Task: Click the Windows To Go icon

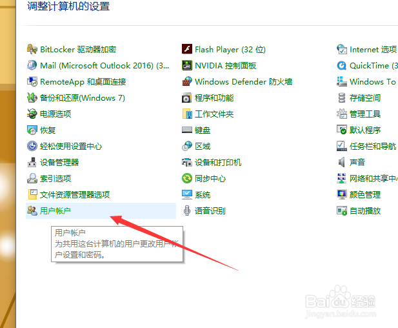Action: coord(342,81)
